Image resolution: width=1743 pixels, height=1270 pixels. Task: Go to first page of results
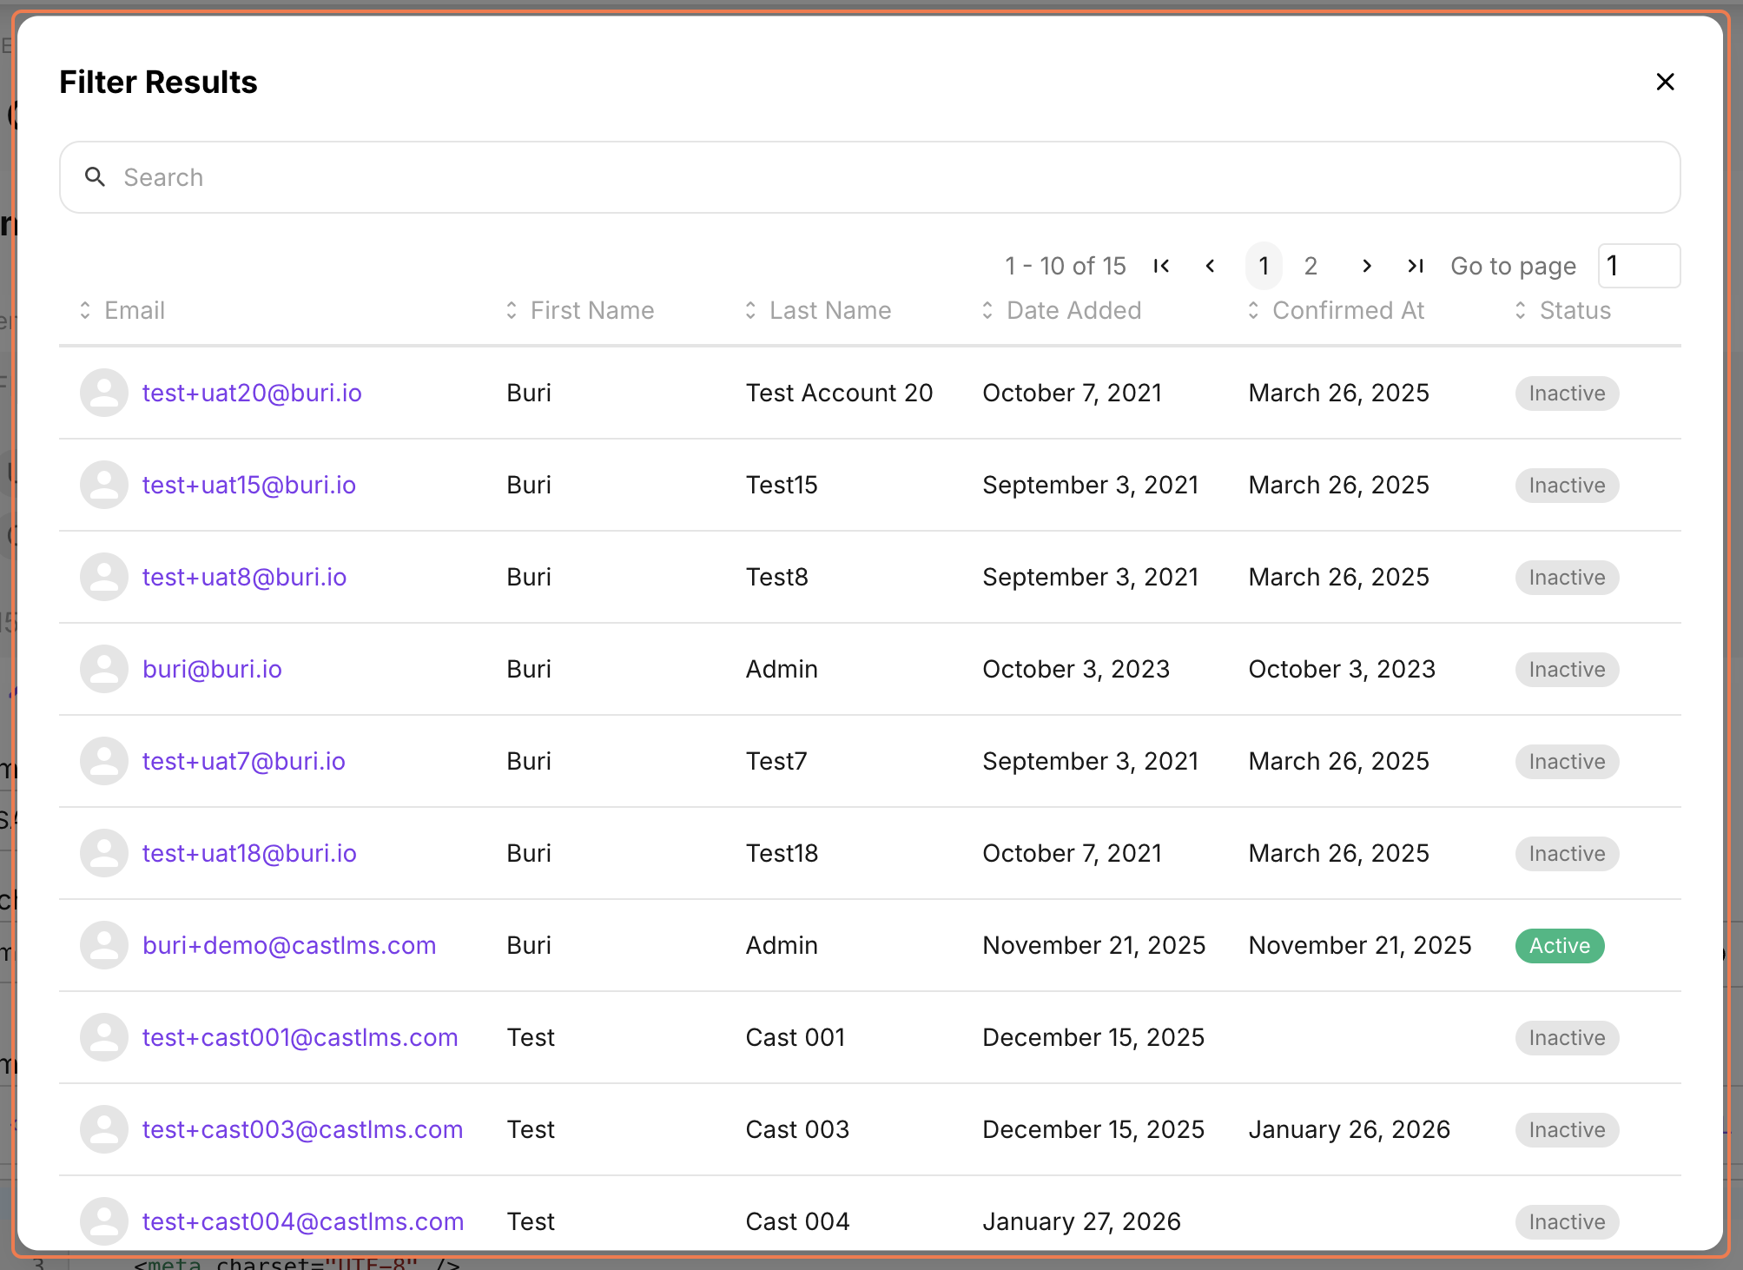coord(1161,266)
